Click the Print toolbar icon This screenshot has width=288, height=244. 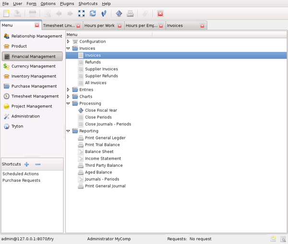click(x=130, y=13)
